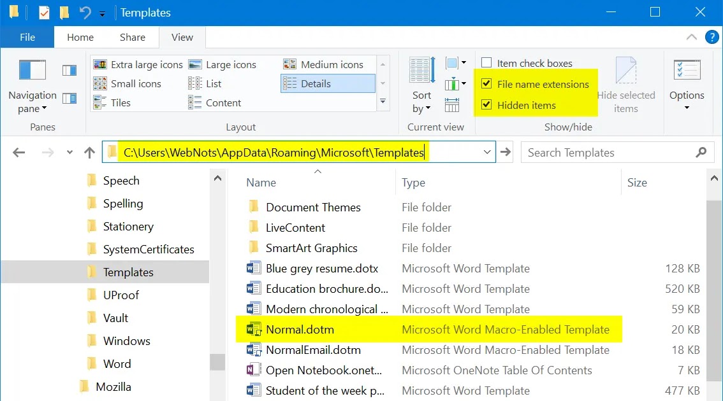723x401 pixels.
Task: Click Size all columns to fit
Action: (452, 105)
